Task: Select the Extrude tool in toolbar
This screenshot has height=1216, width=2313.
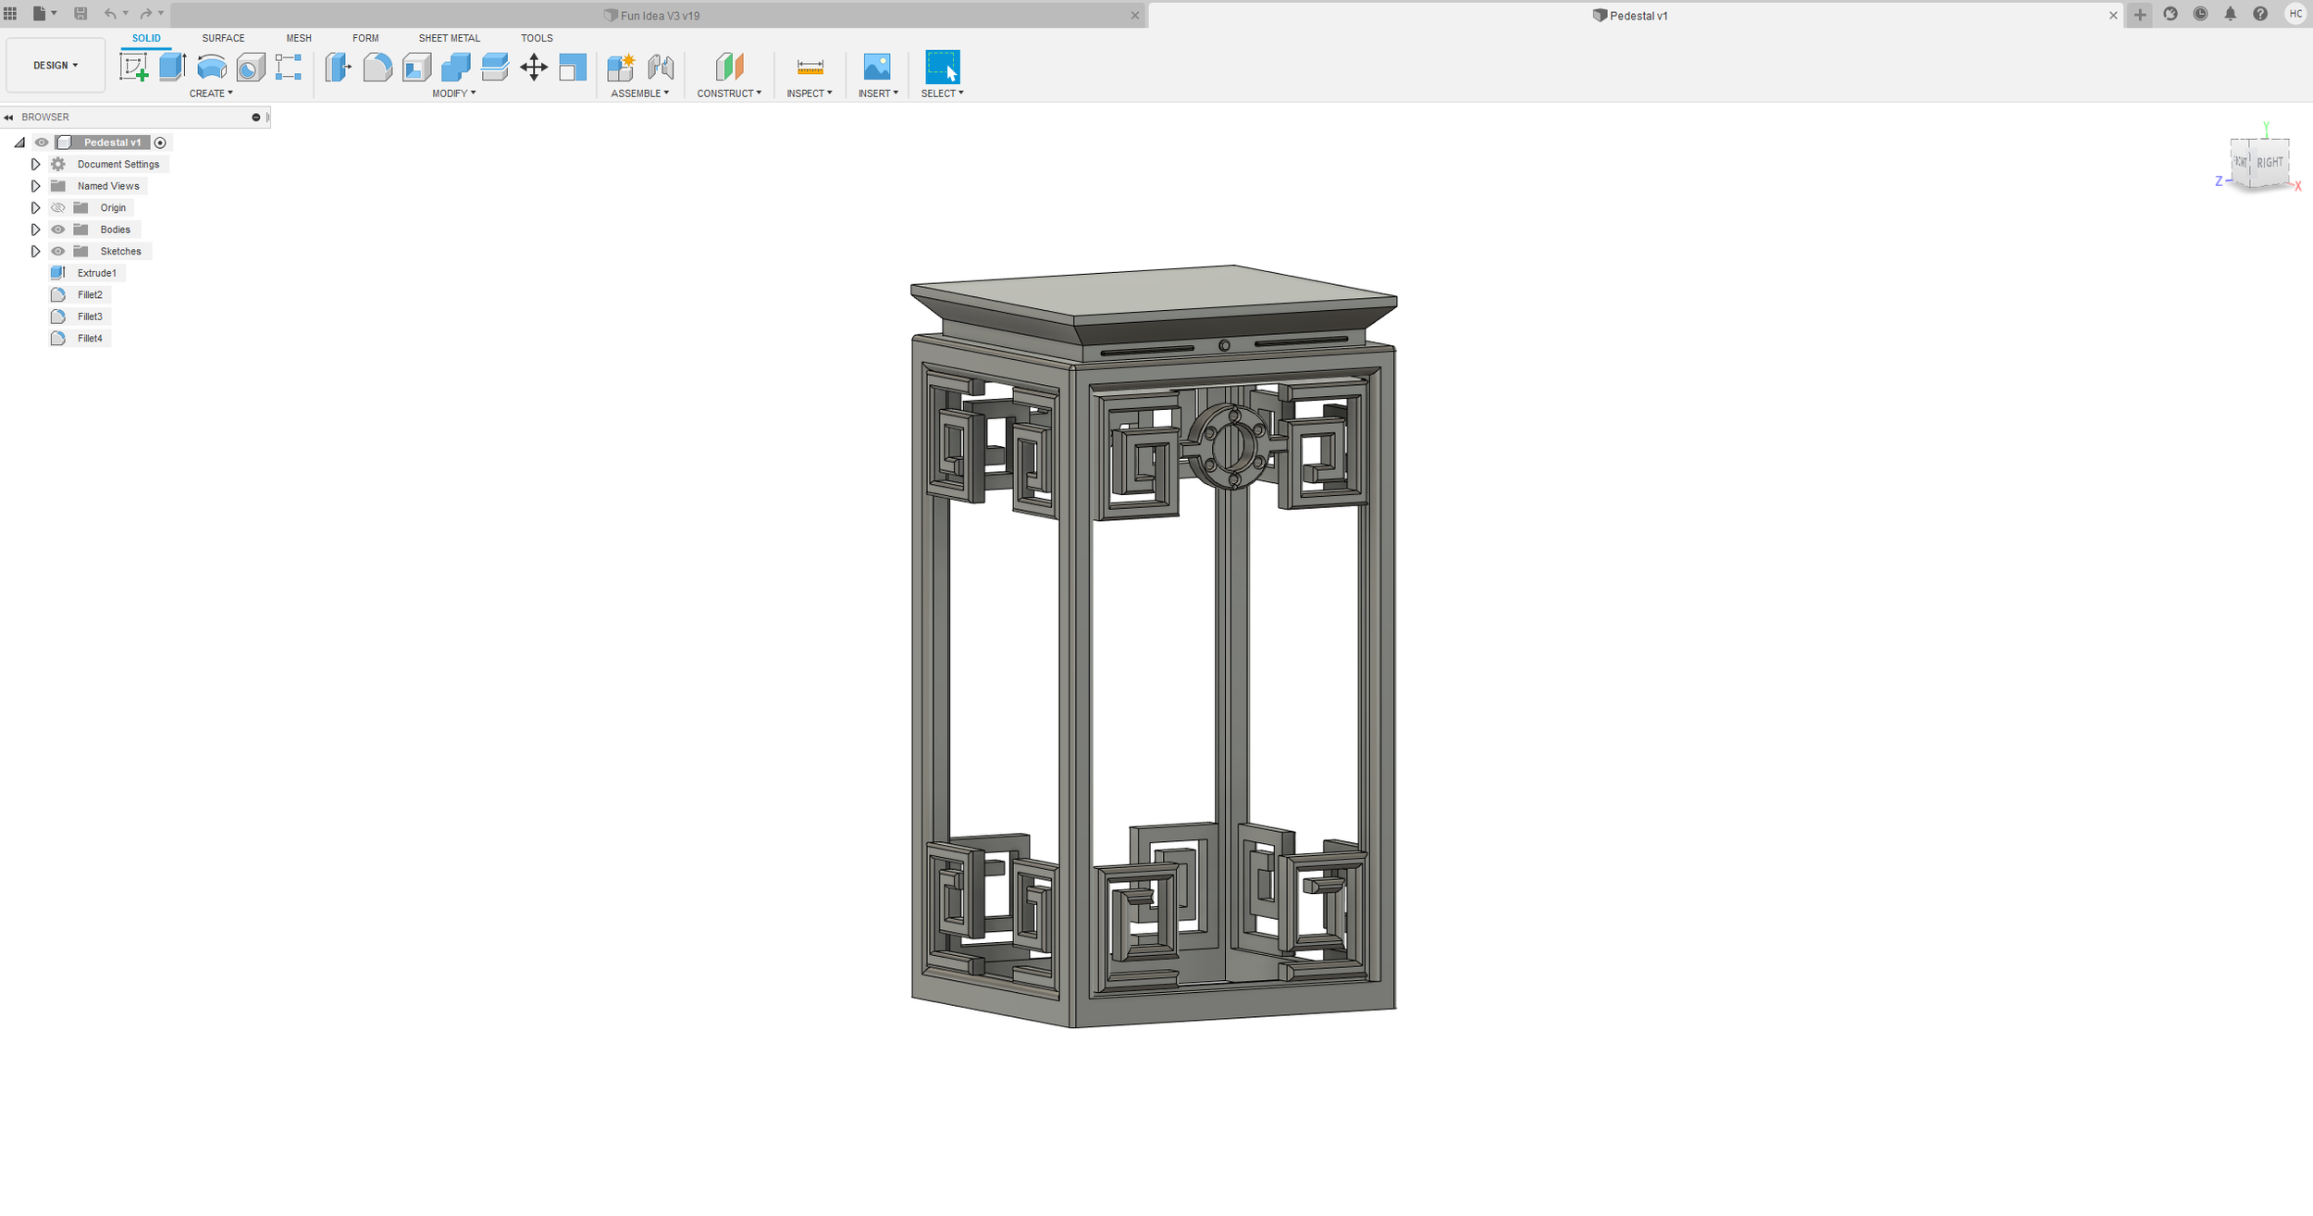Action: click(x=173, y=67)
